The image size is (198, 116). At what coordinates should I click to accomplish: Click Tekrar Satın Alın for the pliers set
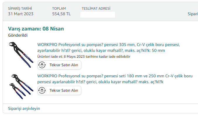59,91
